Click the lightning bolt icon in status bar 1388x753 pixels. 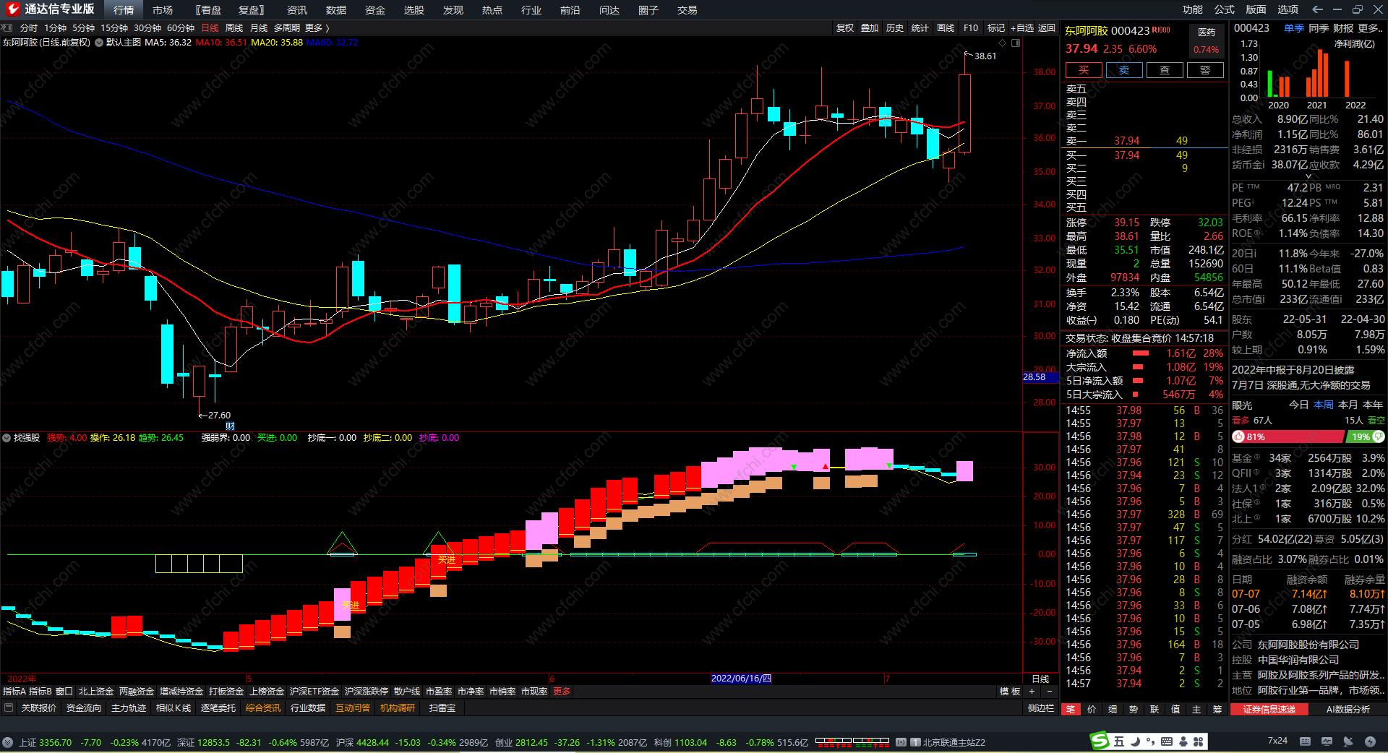pos(1370,741)
